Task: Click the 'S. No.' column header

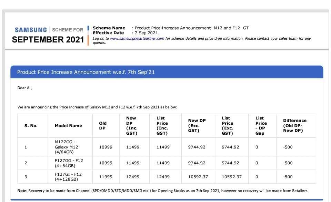Action: pos(31,126)
